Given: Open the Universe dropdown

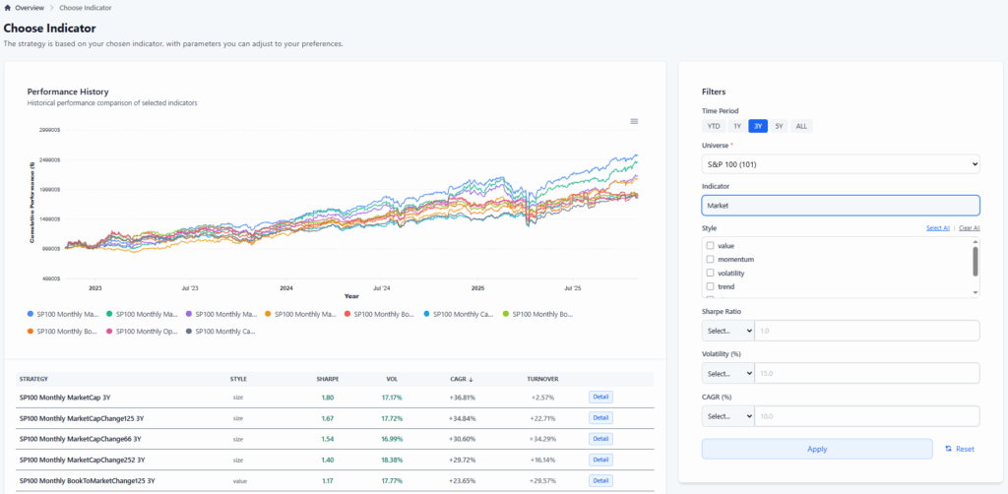Looking at the screenshot, I should [x=840, y=164].
